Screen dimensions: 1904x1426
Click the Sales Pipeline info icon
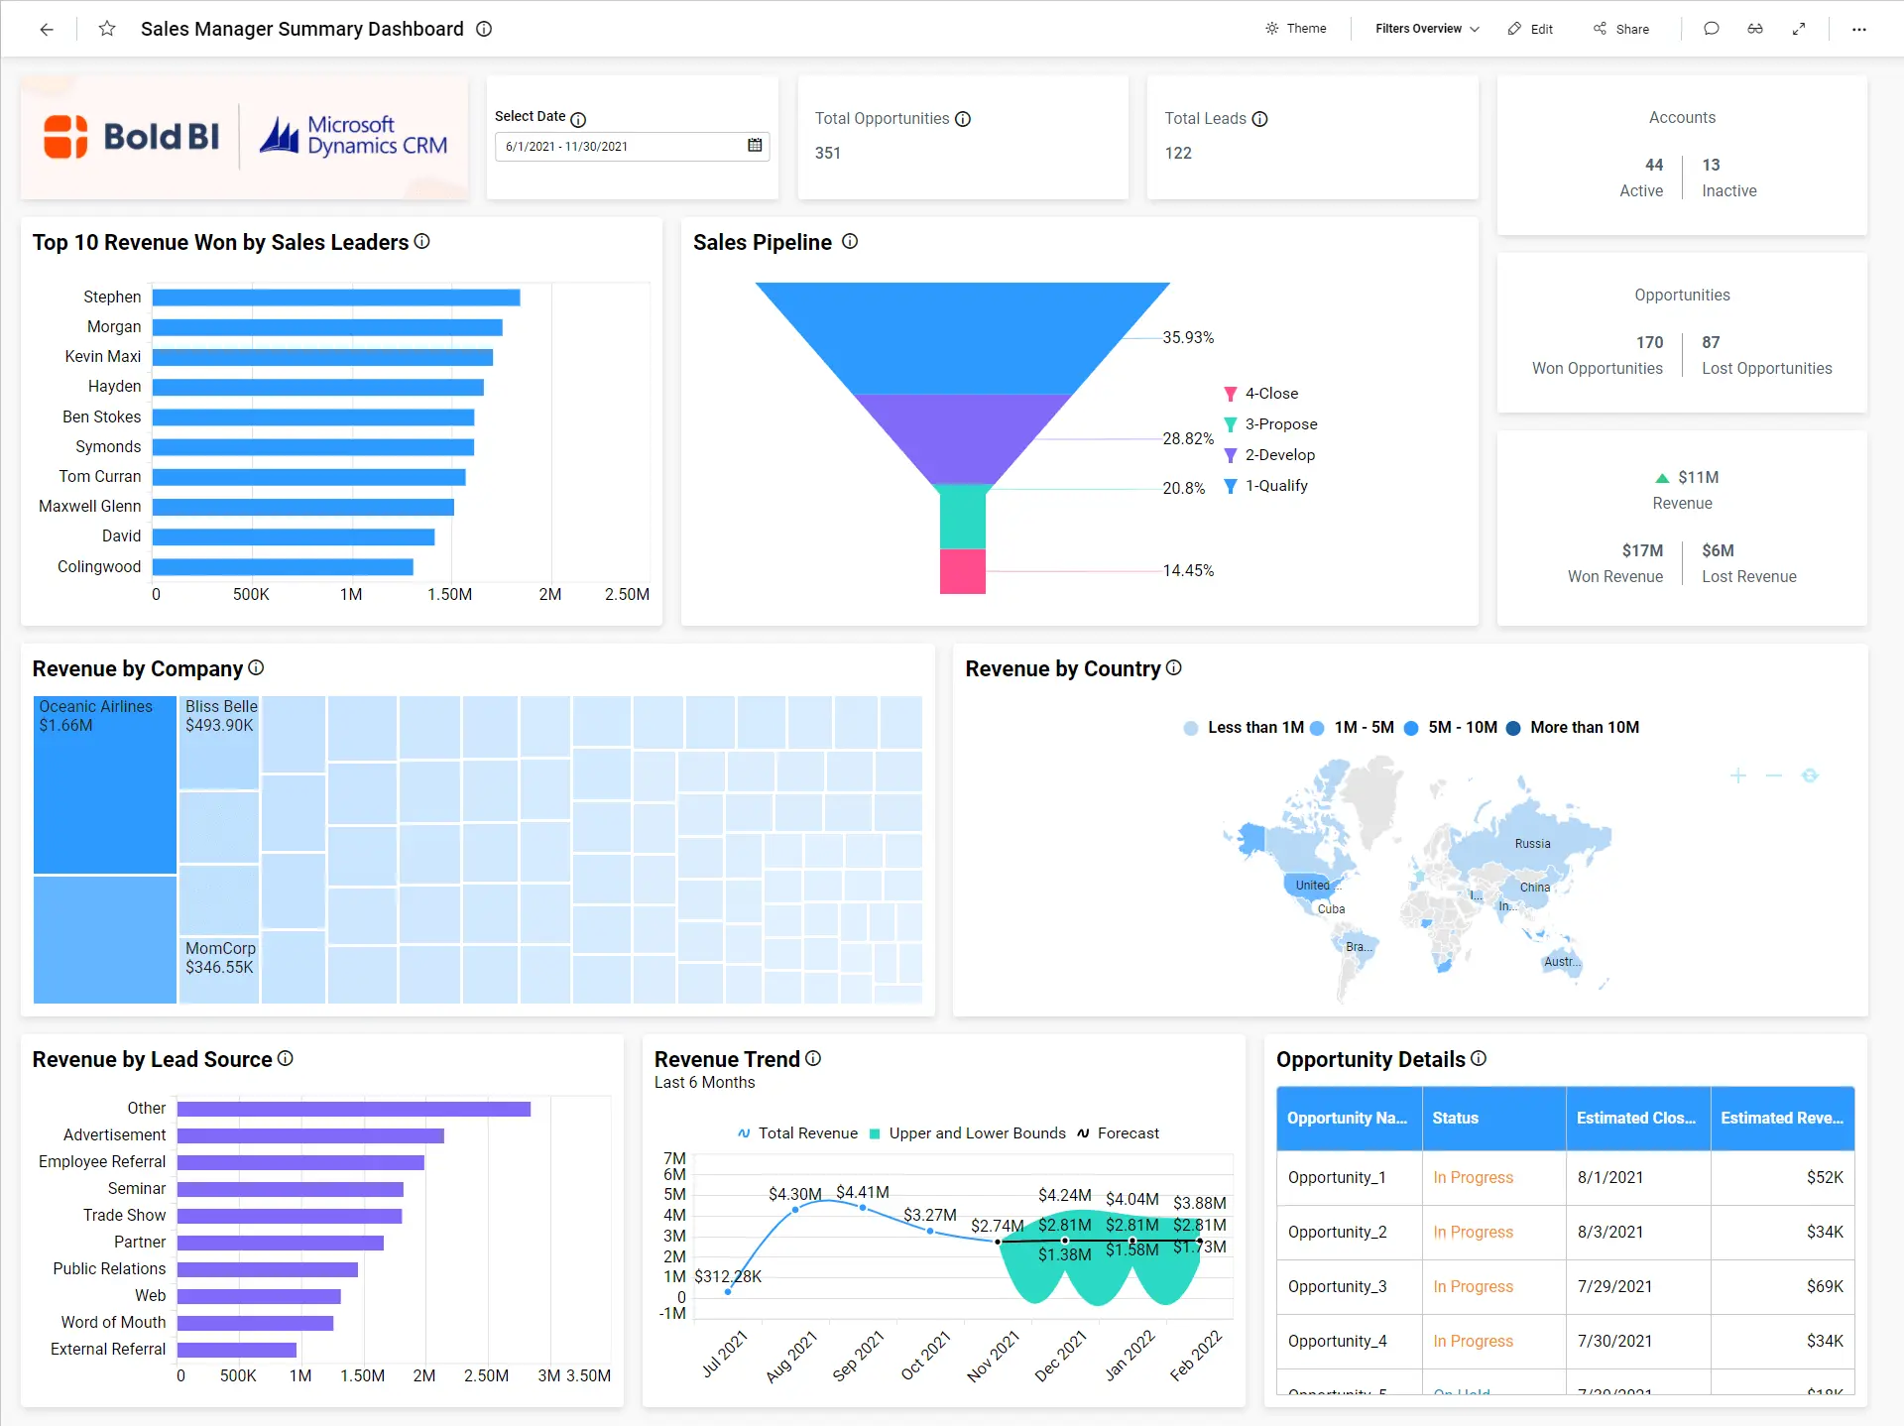(x=850, y=242)
